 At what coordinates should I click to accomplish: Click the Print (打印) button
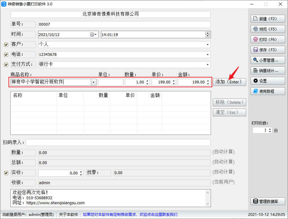[x=268, y=40]
